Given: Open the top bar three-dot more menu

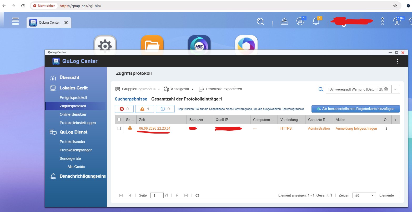Looking at the screenshot, I should click(383, 22).
